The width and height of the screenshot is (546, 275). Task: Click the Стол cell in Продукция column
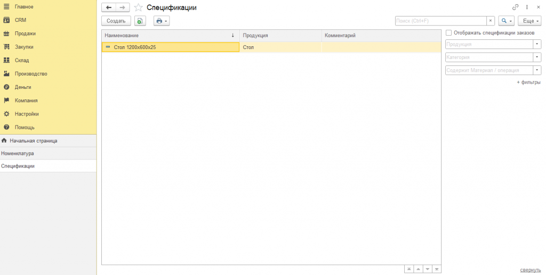click(x=280, y=47)
